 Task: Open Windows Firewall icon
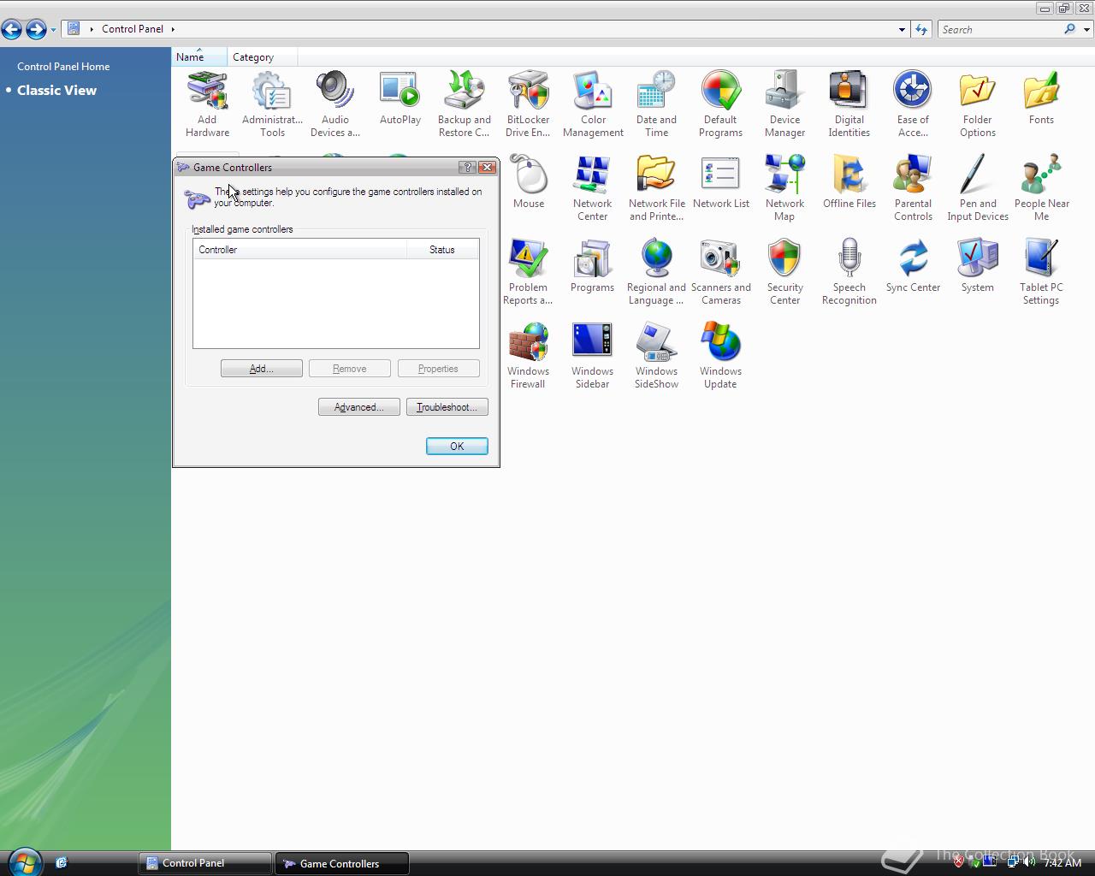click(528, 356)
